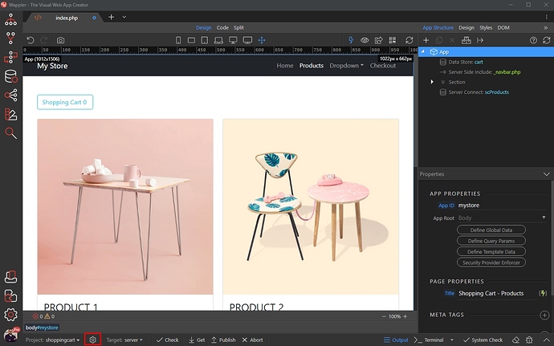554x346 pixels.
Task: Select the mobile phone viewport icon
Action: click(x=178, y=40)
